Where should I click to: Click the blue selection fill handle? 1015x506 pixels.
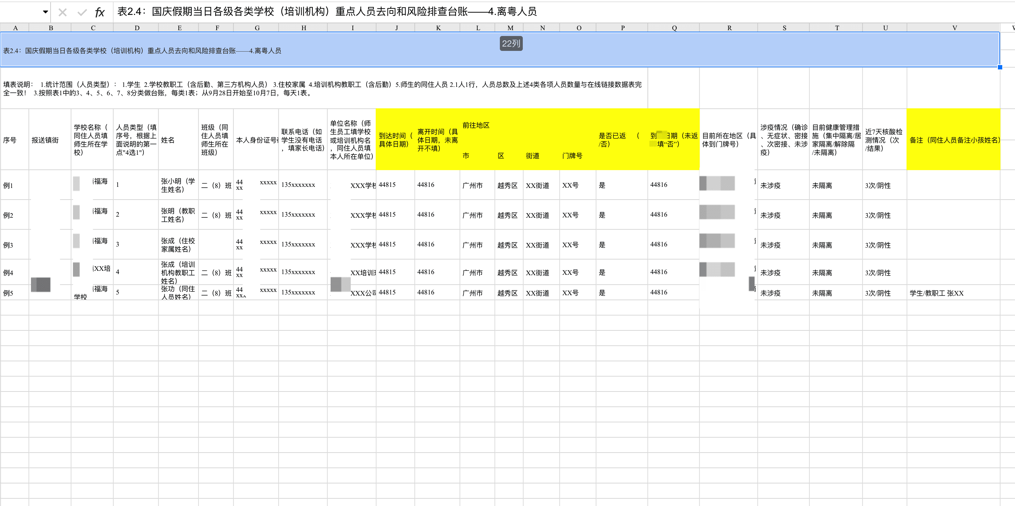click(x=1000, y=67)
